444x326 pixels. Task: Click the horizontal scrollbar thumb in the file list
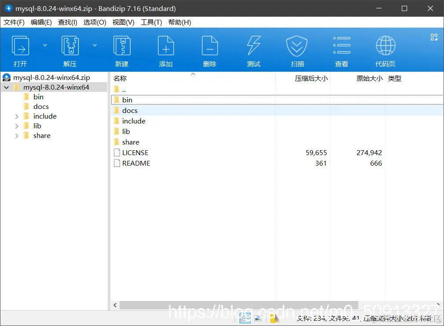pos(239,305)
